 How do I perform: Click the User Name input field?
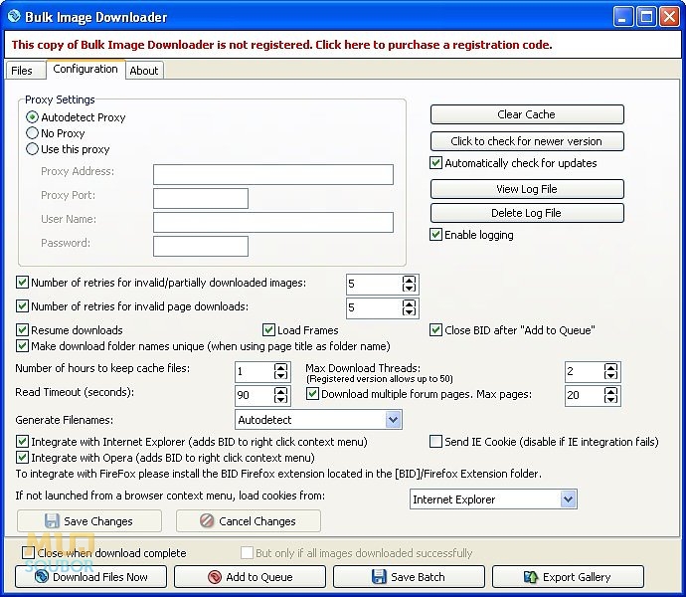pos(273,222)
